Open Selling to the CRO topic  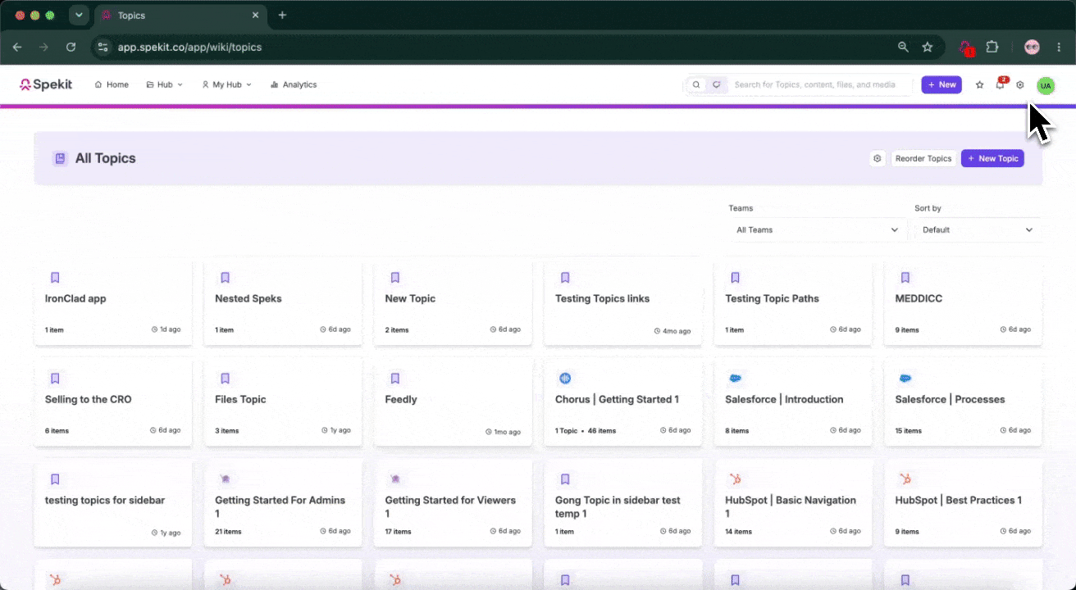pos(112,404)
